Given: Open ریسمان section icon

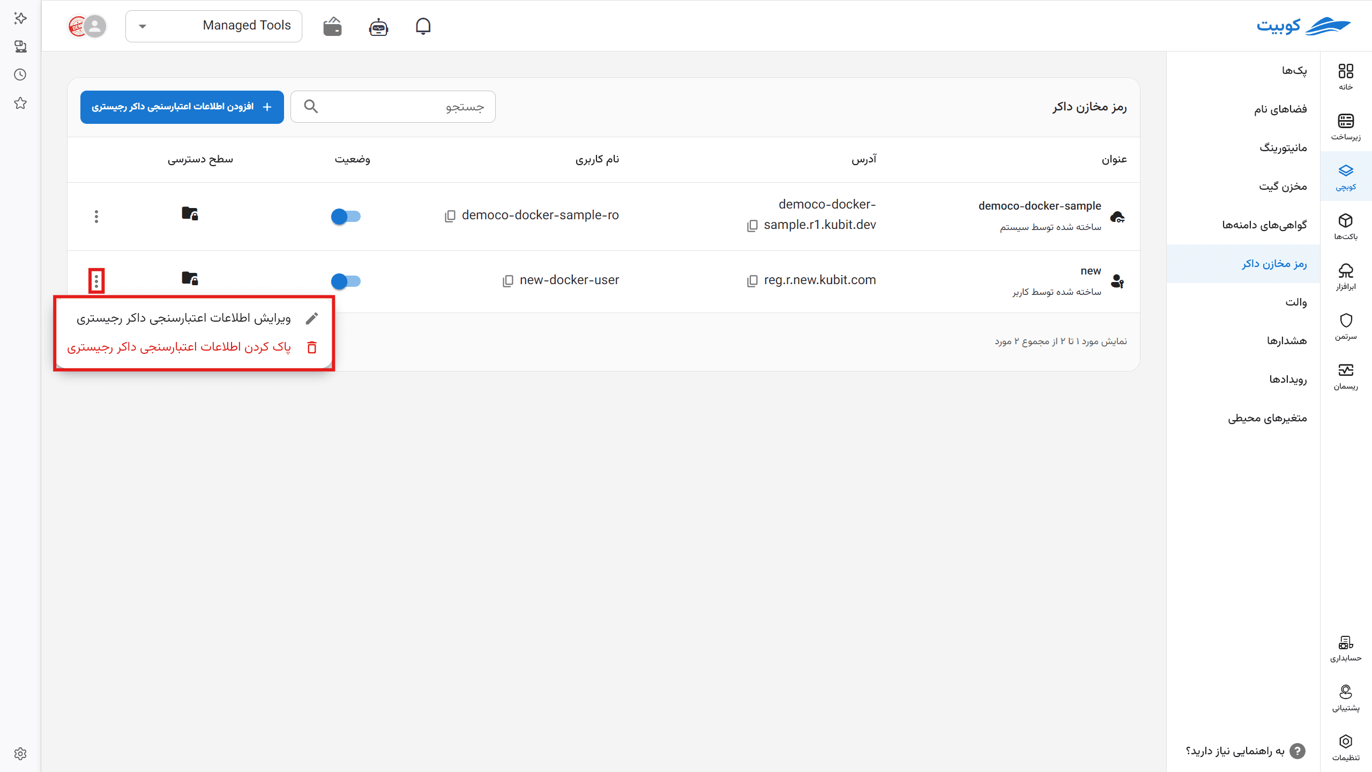Looking at the screenshot, I should click(1346, 376).
